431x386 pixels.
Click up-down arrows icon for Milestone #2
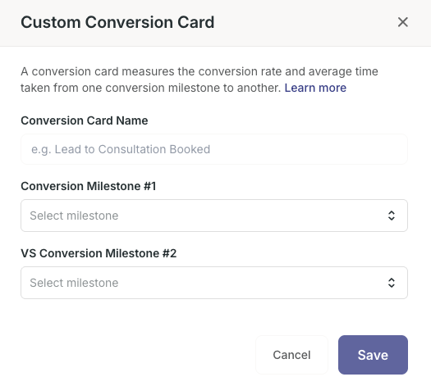click(392, 283)
